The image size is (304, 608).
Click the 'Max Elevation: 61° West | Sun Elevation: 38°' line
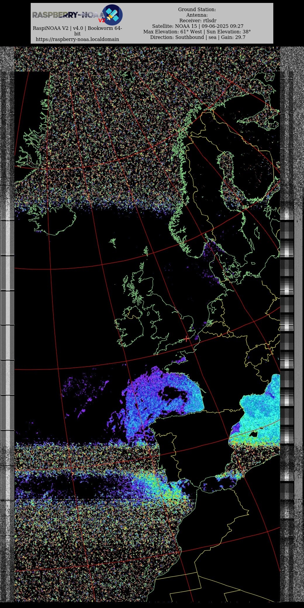tap(197, 32)
